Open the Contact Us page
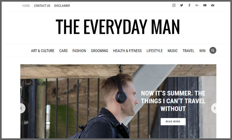 42,6
